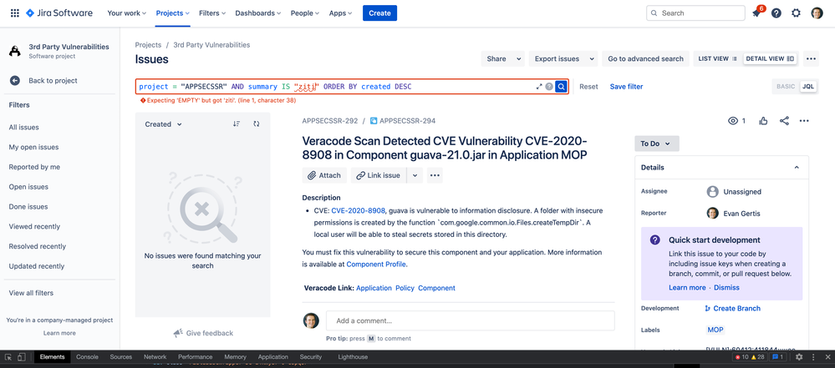Click Go to advanced search

click(x=645, y=58)
